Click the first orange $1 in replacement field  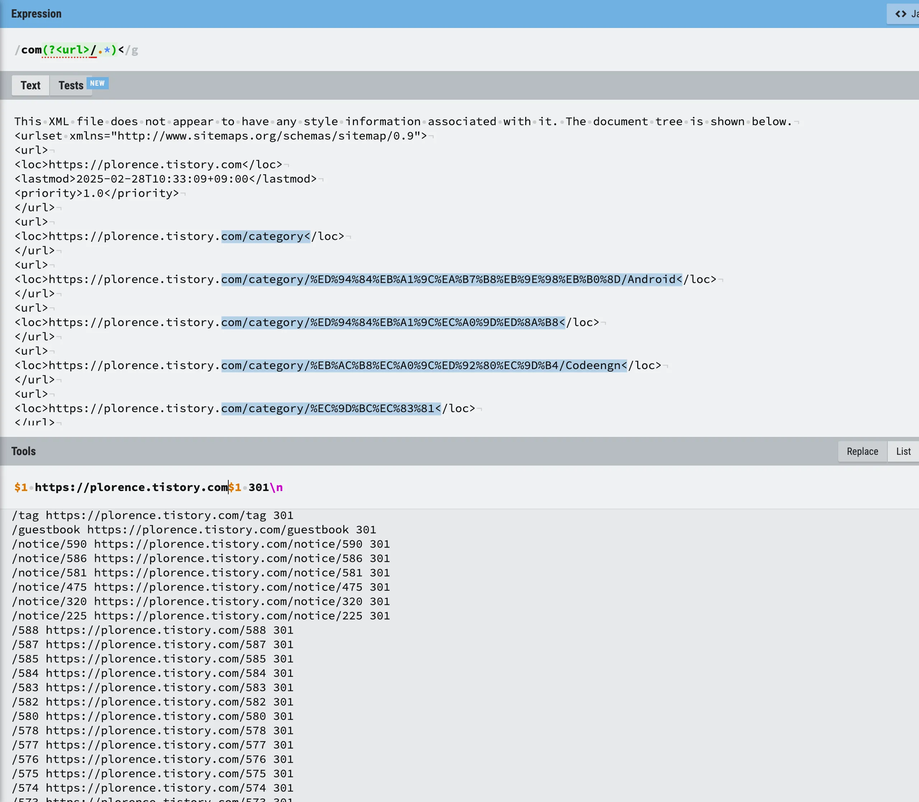point(20,487)
